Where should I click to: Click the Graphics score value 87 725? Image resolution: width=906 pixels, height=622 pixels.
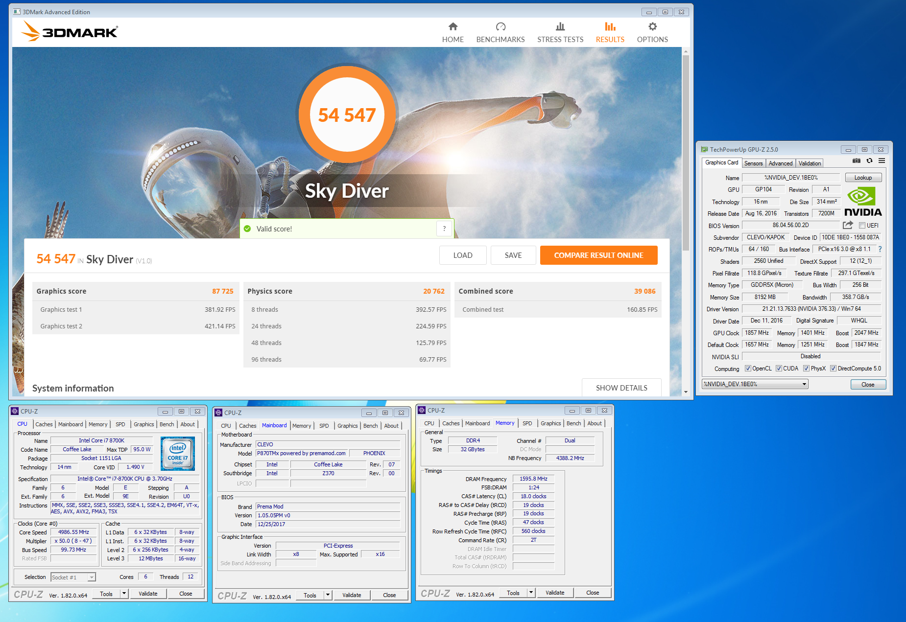coord(223,291)
